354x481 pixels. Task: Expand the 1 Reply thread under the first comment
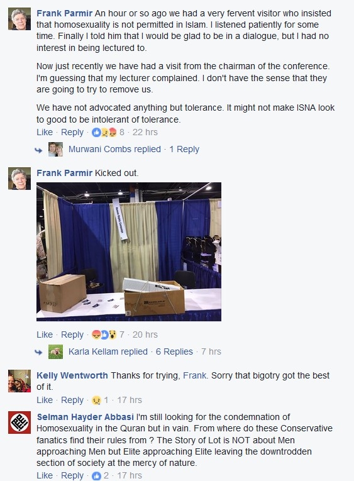click(x=184, y=150)
